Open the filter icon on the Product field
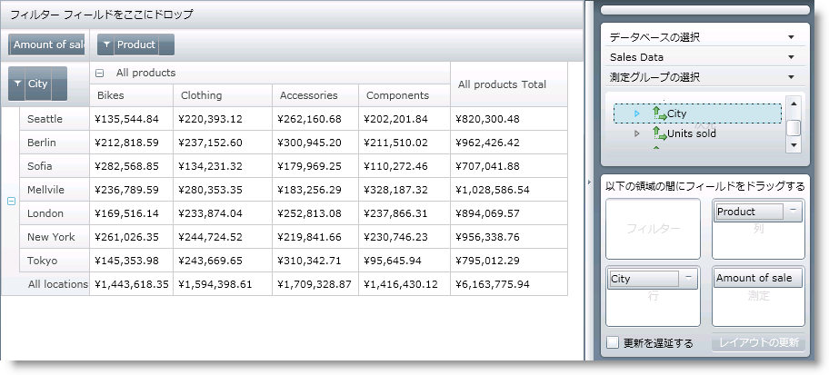 pyautogui.click(x=106, y=44)
